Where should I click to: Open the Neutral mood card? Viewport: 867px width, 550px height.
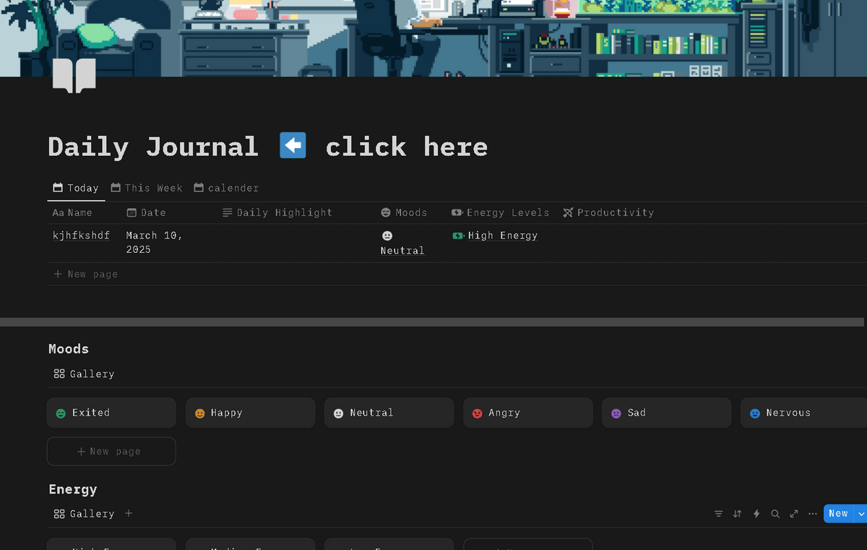(389, 413)
